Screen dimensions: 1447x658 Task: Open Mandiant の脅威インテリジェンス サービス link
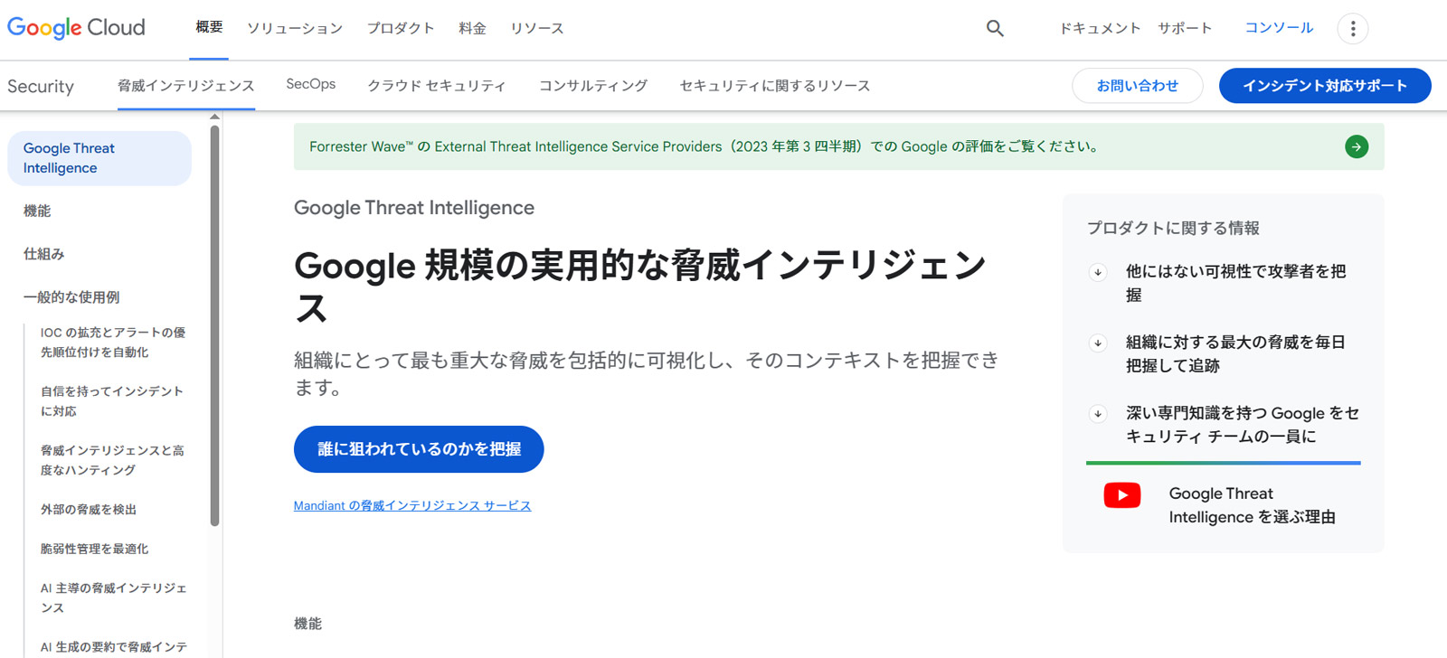click(412, 505)
